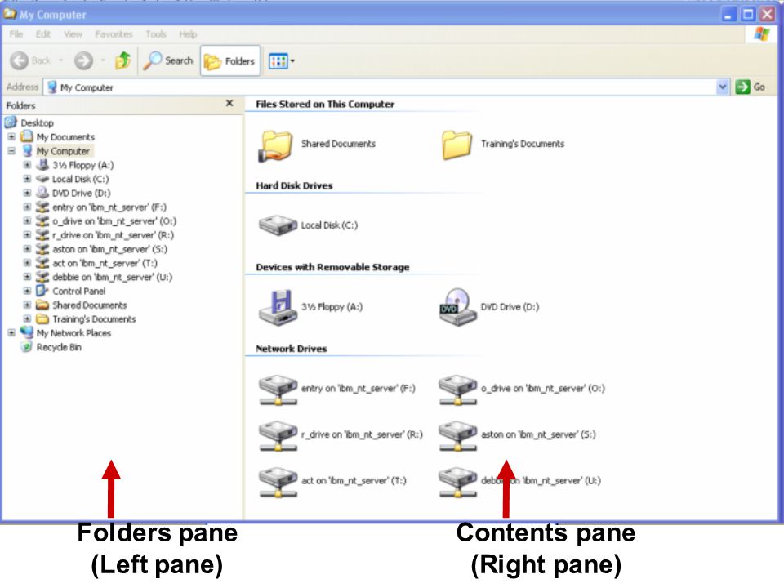
Task: Select o_drive (O:) in folder tree
Action: click(x=114, y=221)
